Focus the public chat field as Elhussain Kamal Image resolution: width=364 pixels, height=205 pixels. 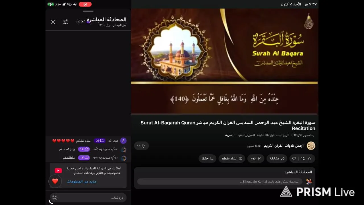pyautogui.click(x=220, y=182)
